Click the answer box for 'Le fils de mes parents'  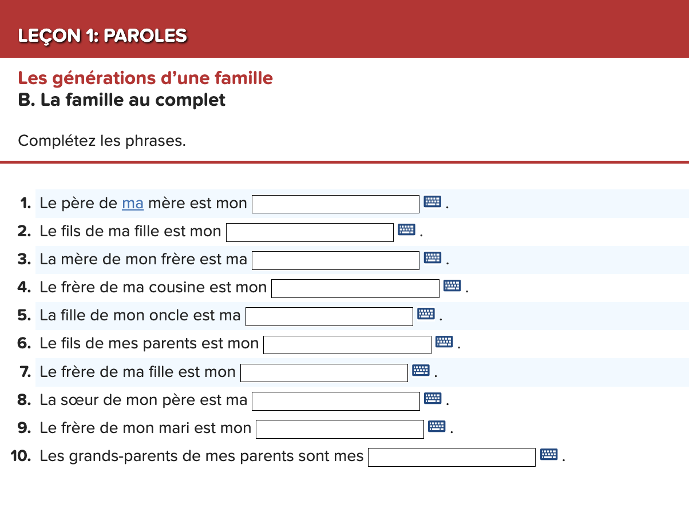pyautogui.click(x=346, y=344)
